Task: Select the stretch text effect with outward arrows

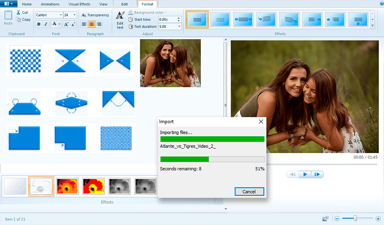Action: coord(243,19)
